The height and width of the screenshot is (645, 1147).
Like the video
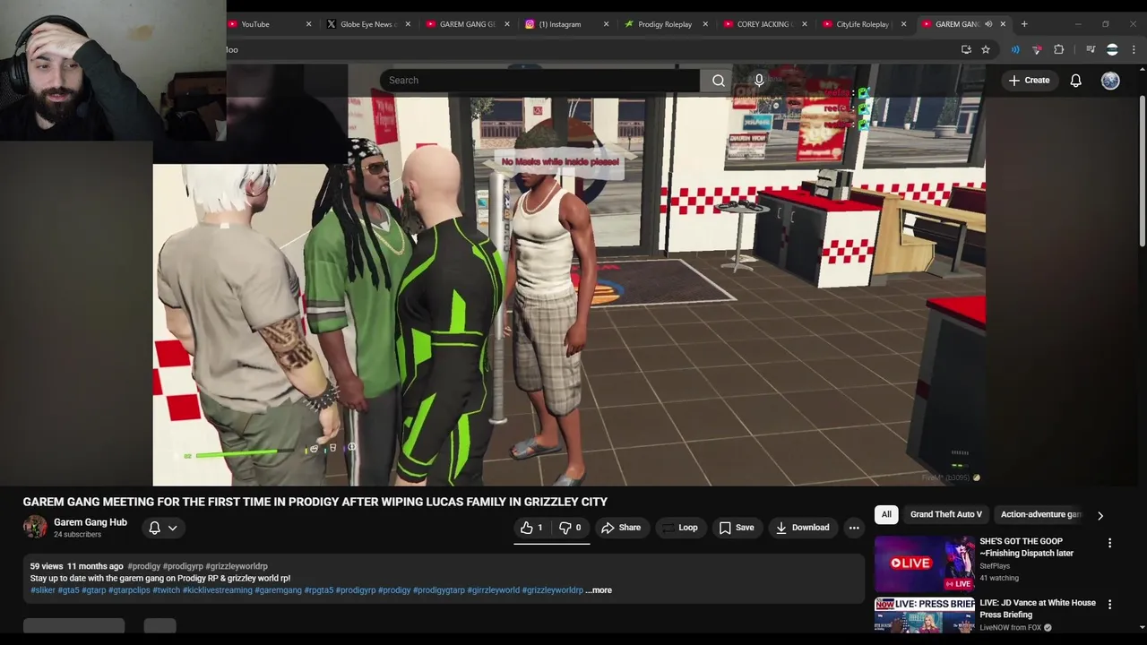tap(532, 528)
